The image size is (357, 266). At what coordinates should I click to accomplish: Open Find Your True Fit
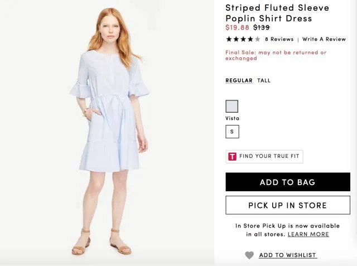(x=264, y=157)
